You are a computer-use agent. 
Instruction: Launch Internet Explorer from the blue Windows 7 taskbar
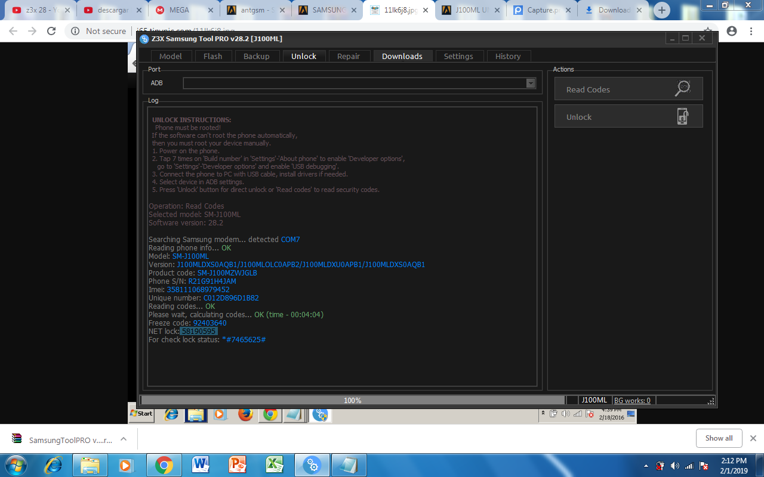pyautogui.click(x=53, y=464)
